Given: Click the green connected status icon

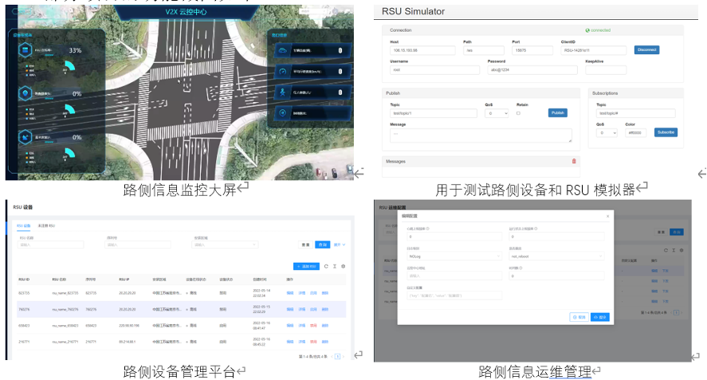Looking at the screenshot, I should click(x=586, y=30).
